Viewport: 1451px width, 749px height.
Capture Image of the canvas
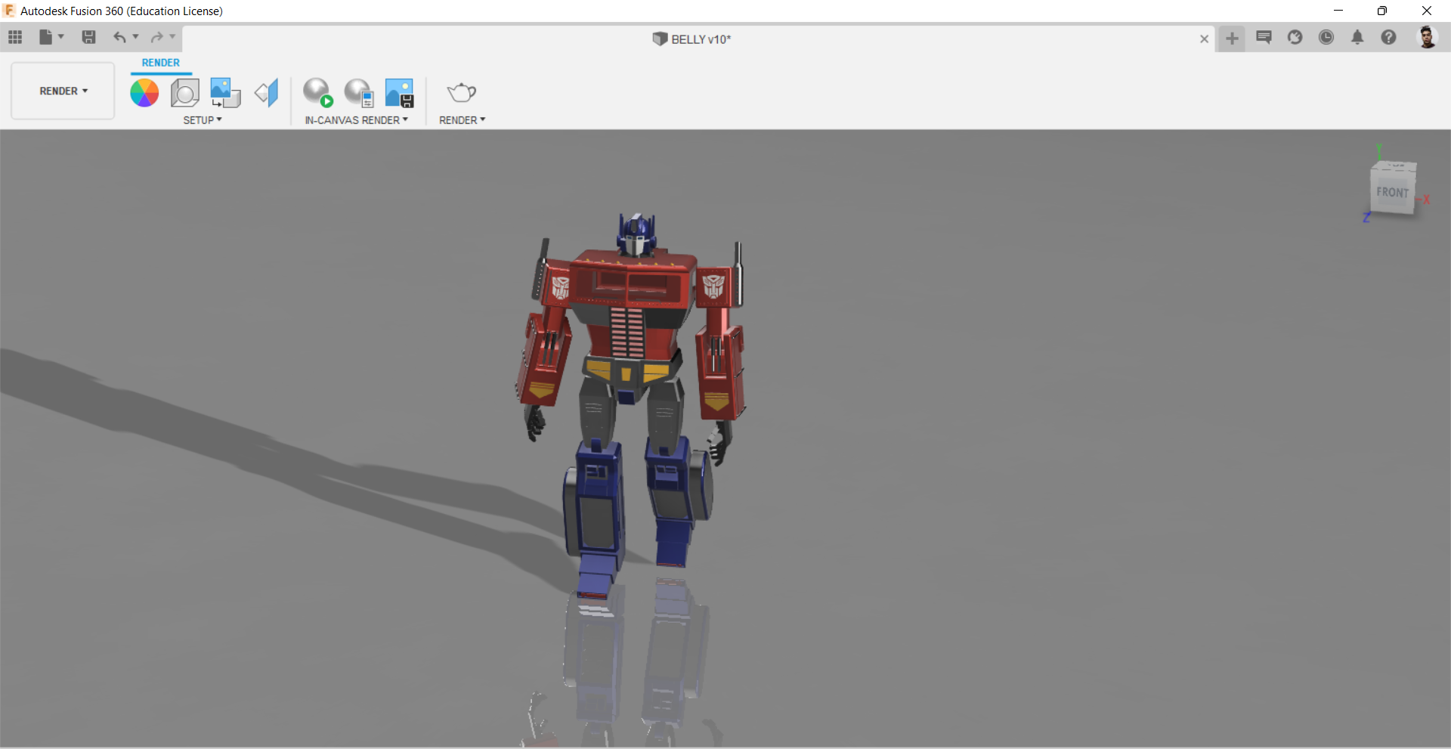[399, 93]
